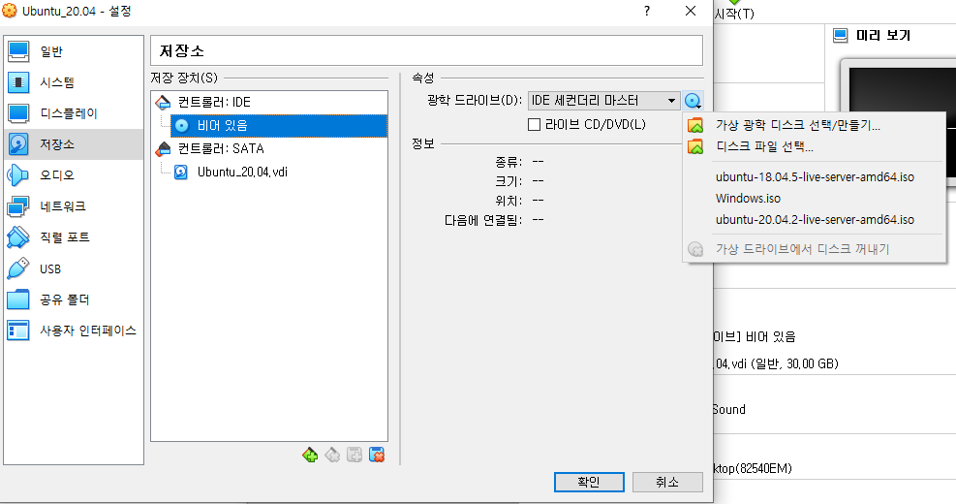The image size is (956, 504).
Task: Click the remove controller icon below storage tree
Action: click(x=332, y=455)
